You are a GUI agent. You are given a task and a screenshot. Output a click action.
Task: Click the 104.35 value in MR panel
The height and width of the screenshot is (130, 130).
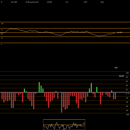coord(121,76)
